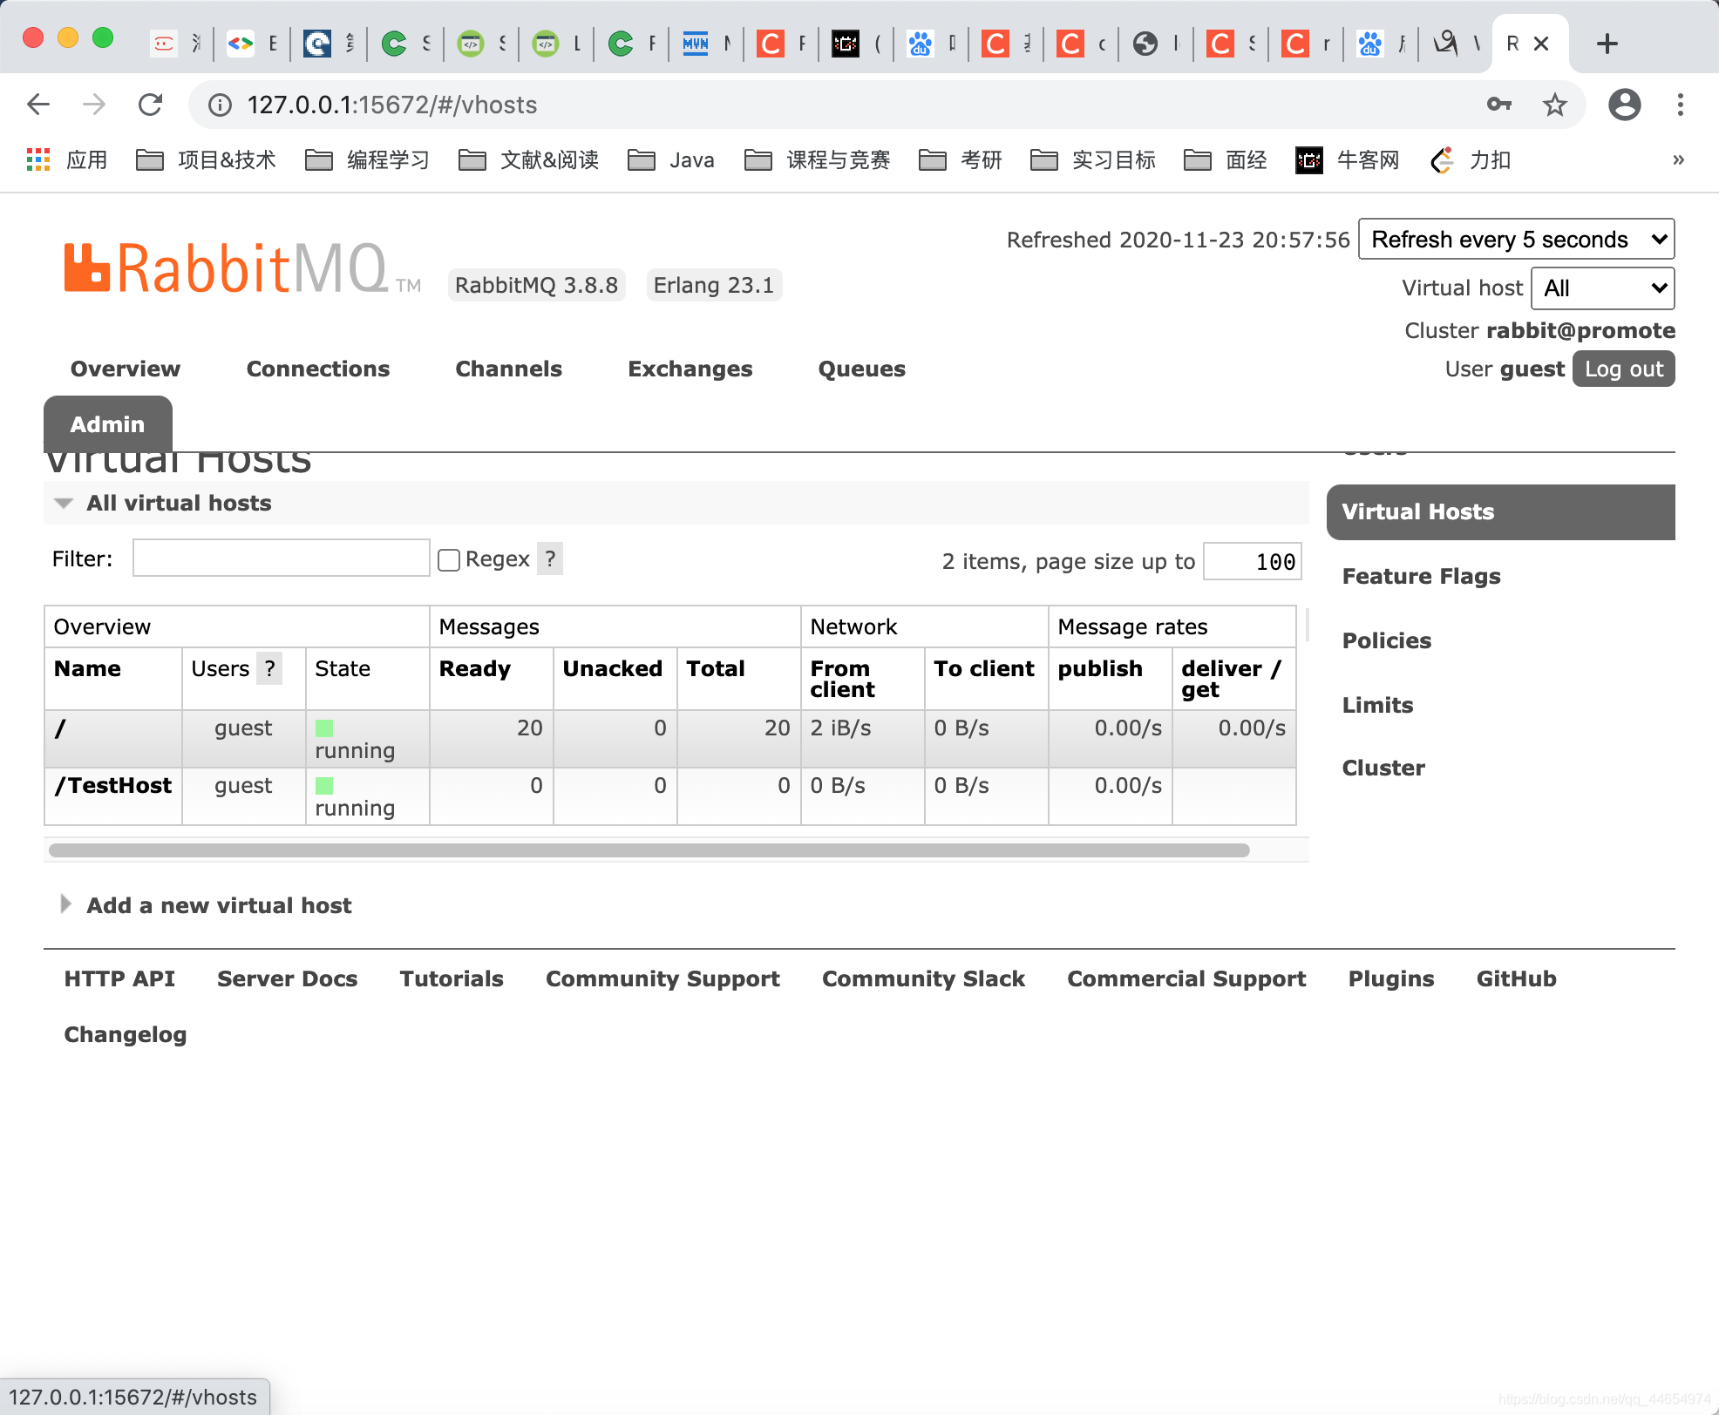Open the 实习目标 bookmark folder
1719x1415 pixels.
pos(1093,159)
